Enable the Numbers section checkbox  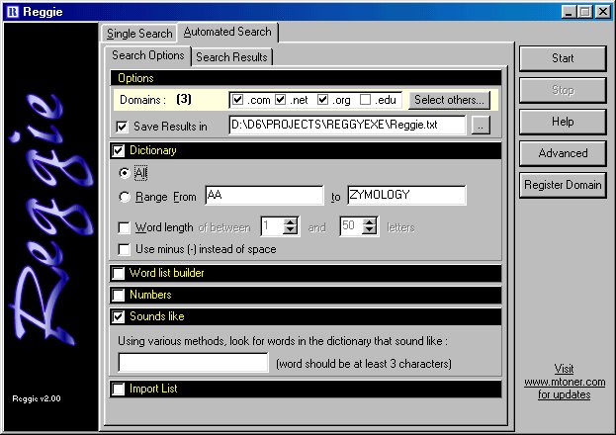[x=119, y=295]
